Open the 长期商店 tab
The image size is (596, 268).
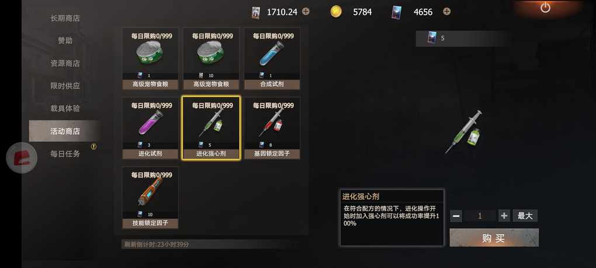click(x=65, y=18)
